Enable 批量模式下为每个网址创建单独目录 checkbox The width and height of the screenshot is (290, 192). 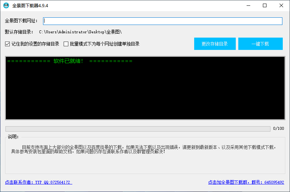click(66, 44)
